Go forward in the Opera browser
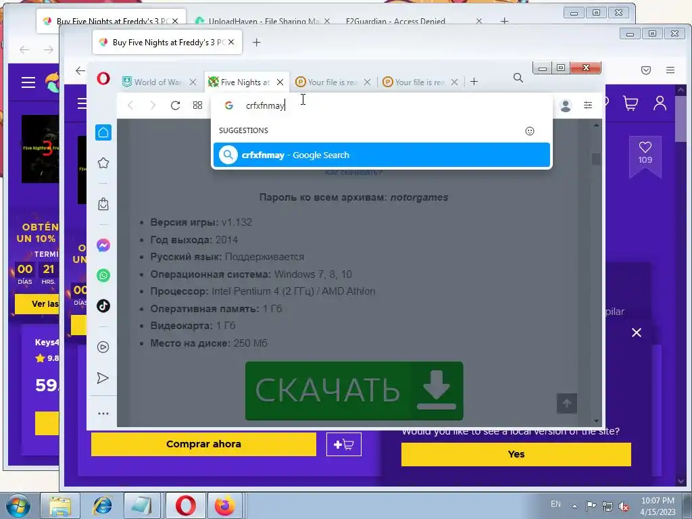692x519 pixels. pyautogui.click(x=153, y=105)
